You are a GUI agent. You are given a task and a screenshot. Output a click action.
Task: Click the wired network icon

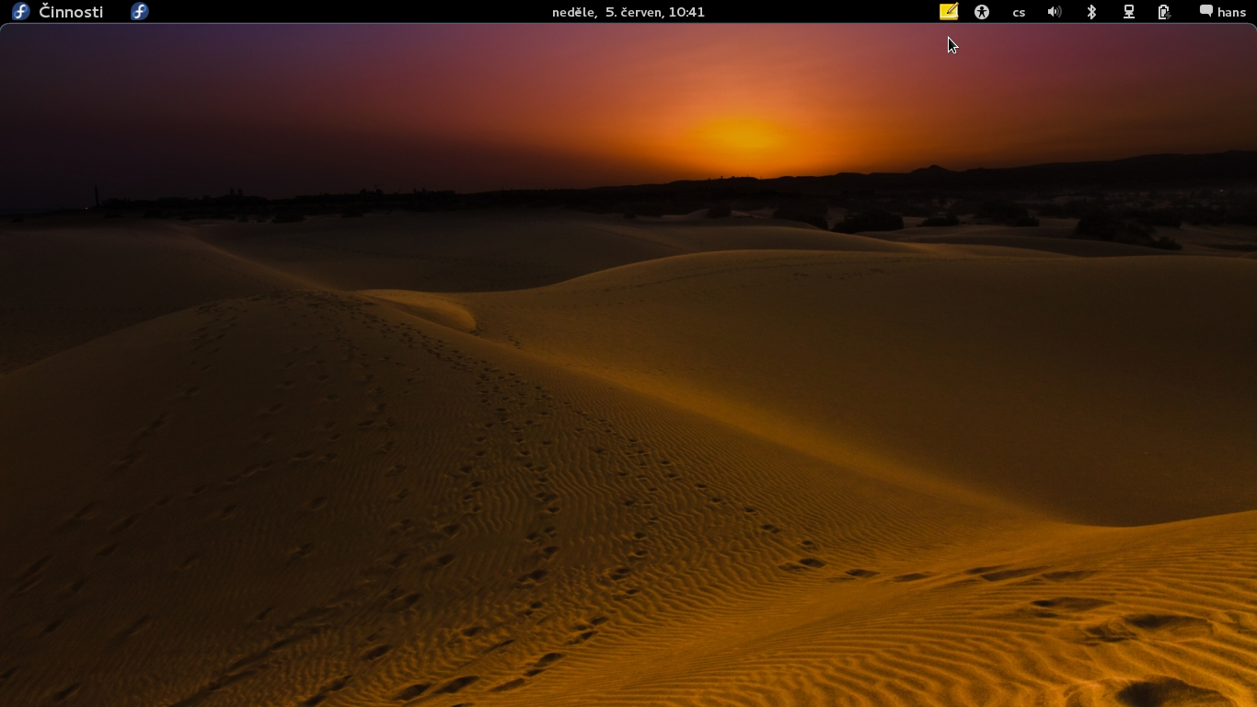pos(1128,12)
